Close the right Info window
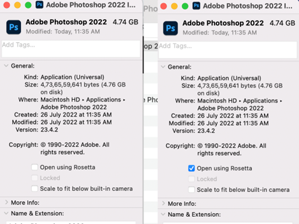The width and height of the screenshot is (299, 224). point(164,6)
